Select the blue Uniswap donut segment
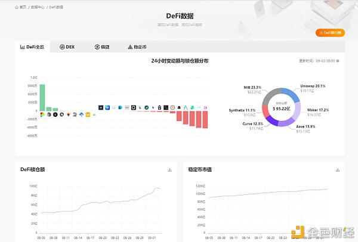The height and width of the screenshot is (242, 358). [x=292, y=94]
